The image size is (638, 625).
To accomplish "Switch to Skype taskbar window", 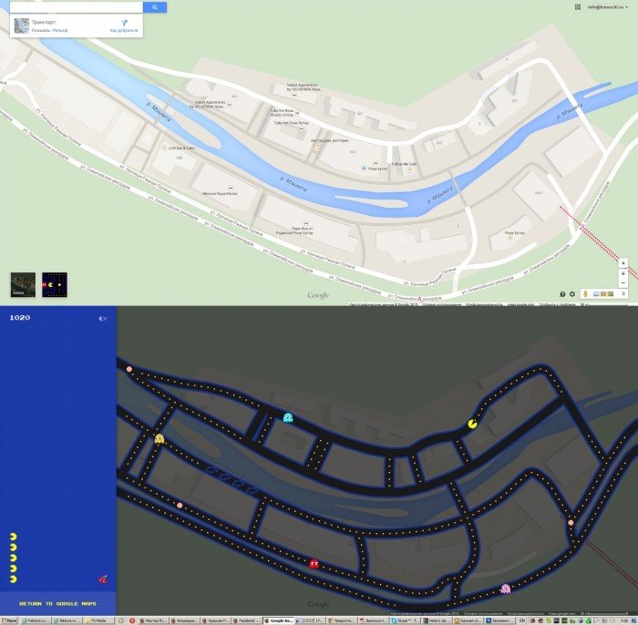I will 404,621.
